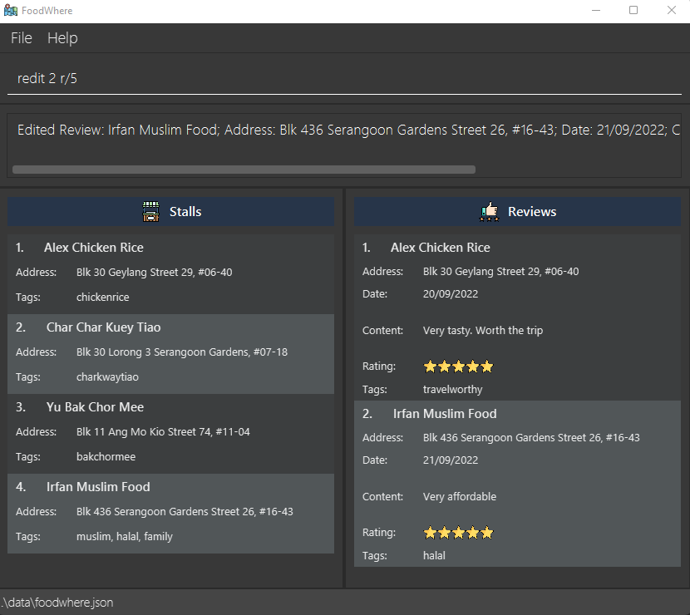Click the Edited Review result message
690x615 pixels.
(x=348, y=130)
